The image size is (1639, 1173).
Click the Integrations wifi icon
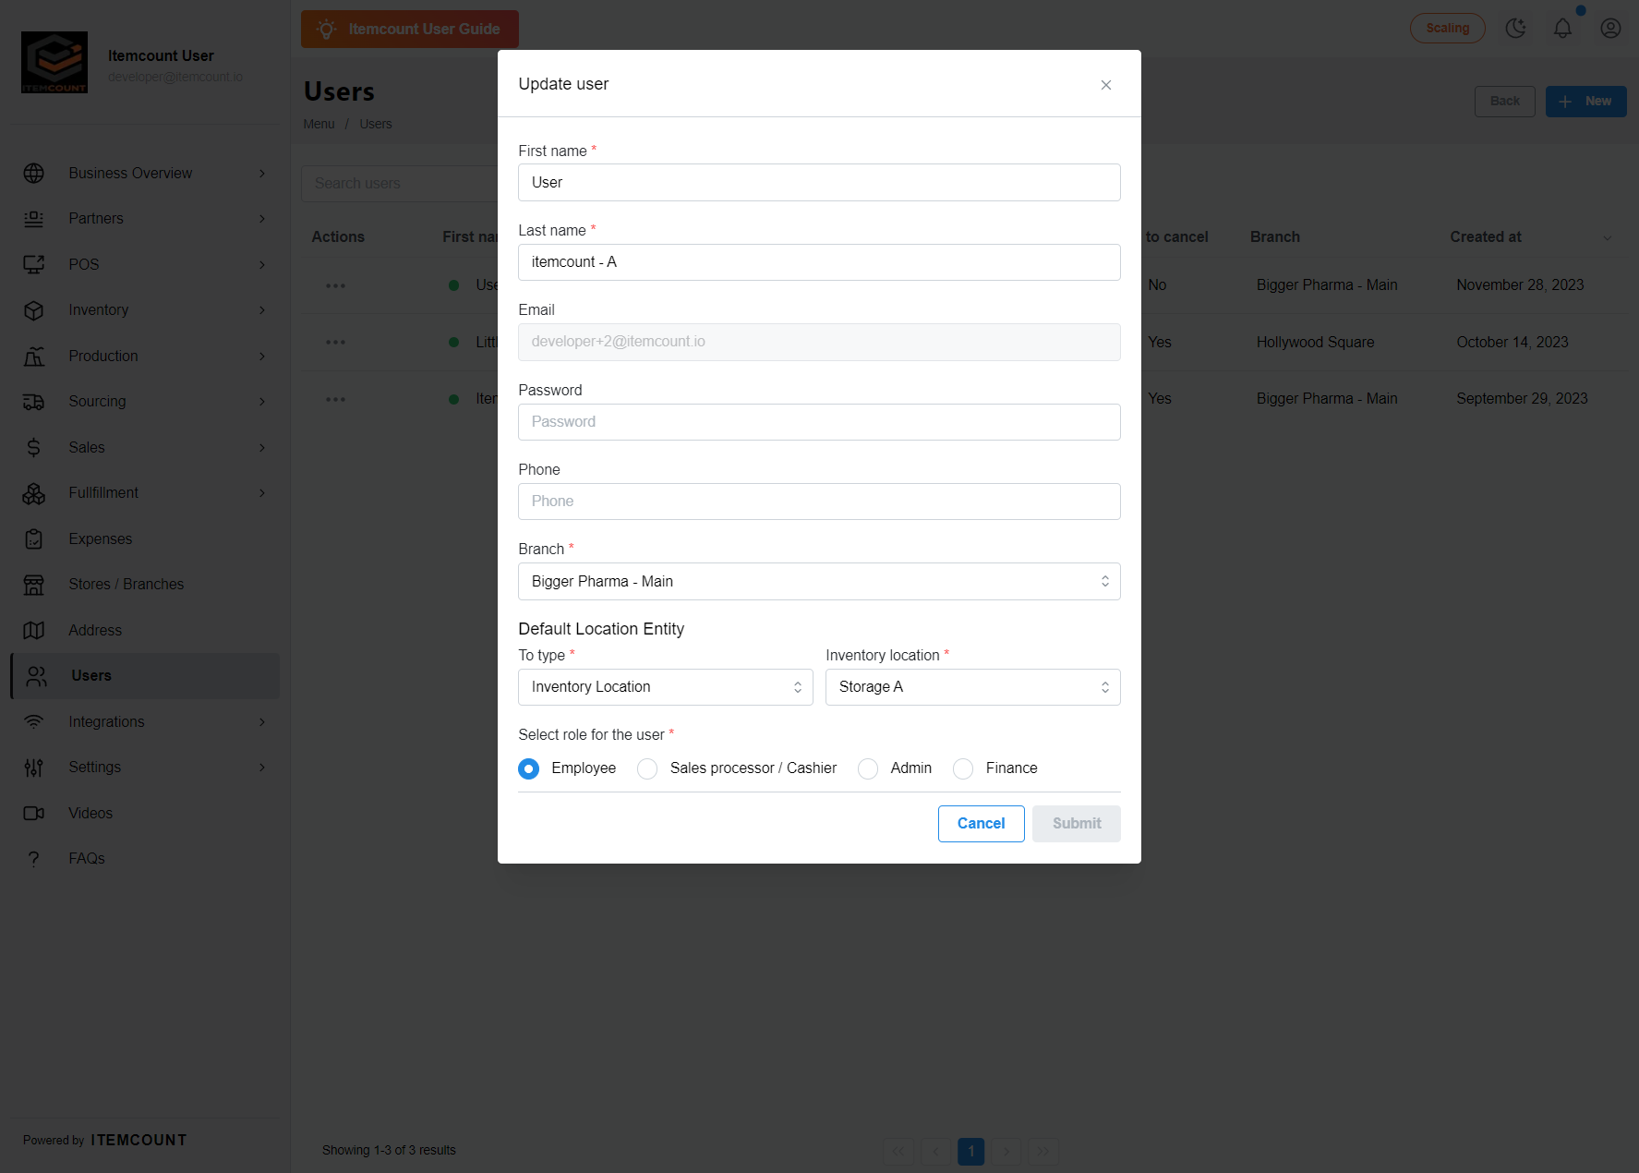point(34,722)
